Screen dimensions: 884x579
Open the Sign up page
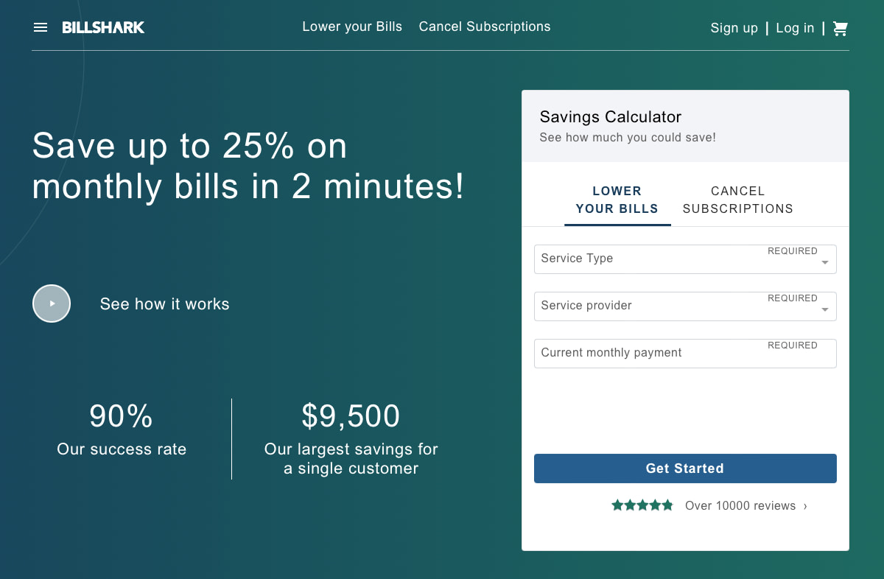[734, 27]
